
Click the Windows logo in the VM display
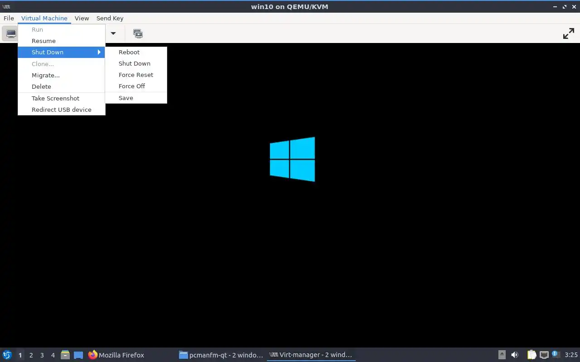click(x=292, y=159)
